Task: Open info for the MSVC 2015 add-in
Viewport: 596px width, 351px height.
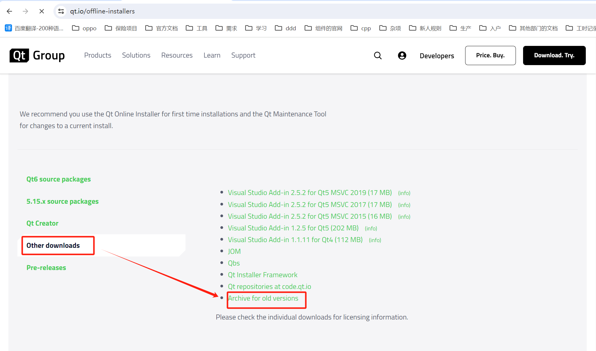Action: [404, 217]
